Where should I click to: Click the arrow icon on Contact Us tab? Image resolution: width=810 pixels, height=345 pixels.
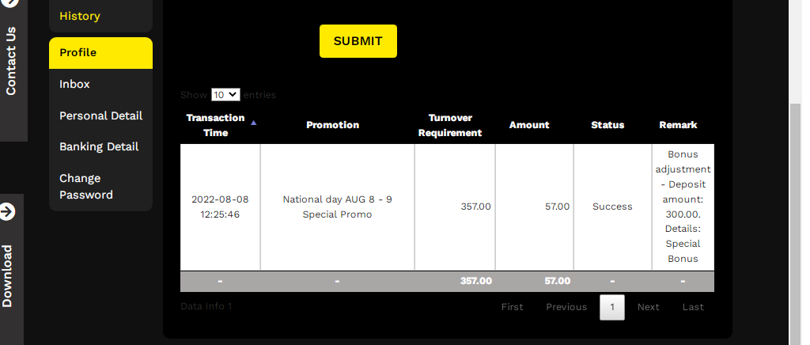point(10,4)
